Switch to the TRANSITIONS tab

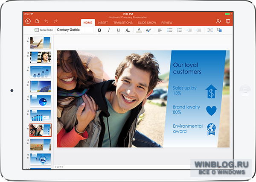(123, 23)
